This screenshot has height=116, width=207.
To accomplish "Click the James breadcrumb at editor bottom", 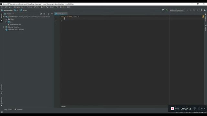I will (63, 106).
